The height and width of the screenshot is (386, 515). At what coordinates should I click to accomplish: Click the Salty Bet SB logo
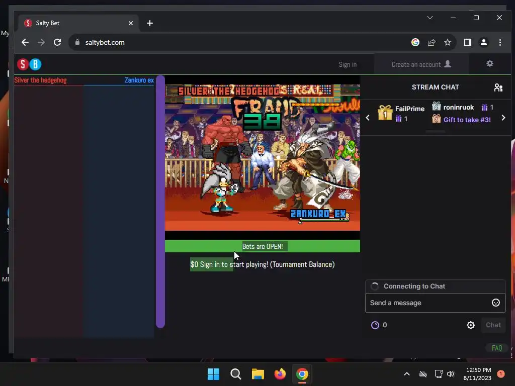(29, 64)
